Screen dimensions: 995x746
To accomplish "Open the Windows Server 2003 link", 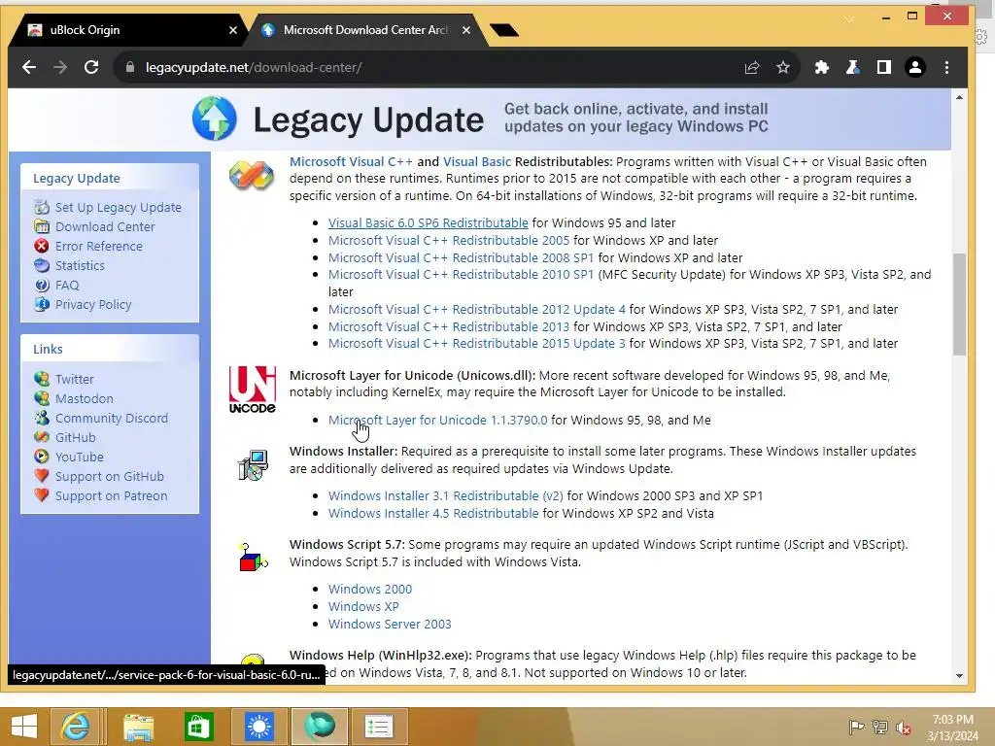I will (x=390, y=625).
